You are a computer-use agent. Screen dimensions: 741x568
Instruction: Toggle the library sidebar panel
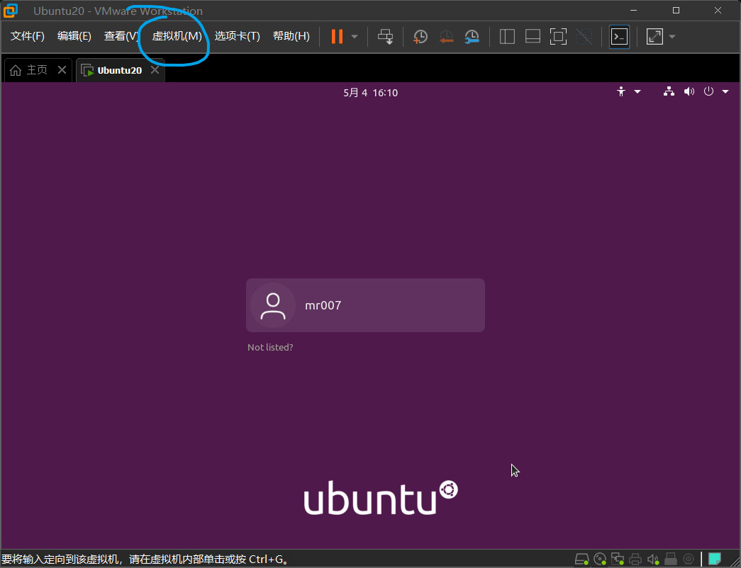tap(507, 36)
